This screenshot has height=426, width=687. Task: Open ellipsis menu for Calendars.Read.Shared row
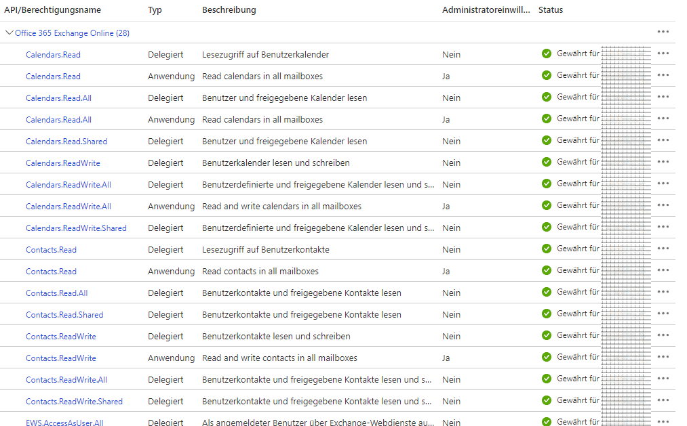(x=663, y=141)
